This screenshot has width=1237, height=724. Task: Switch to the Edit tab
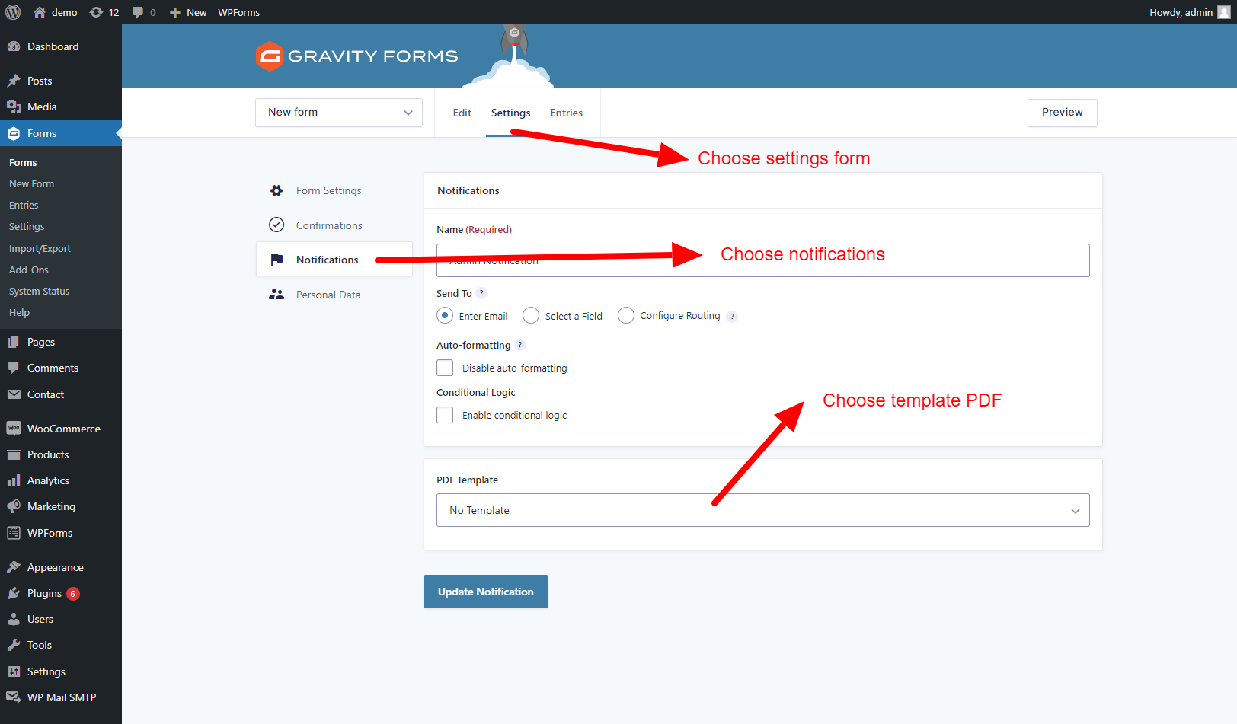pos(462,112)
